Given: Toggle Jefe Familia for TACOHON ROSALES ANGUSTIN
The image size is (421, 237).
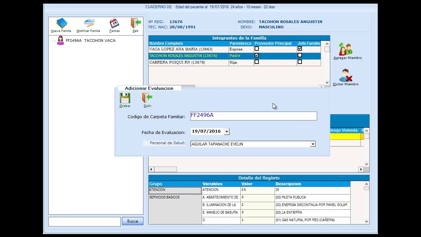Looking at the screenshot, I should (300, 55).
